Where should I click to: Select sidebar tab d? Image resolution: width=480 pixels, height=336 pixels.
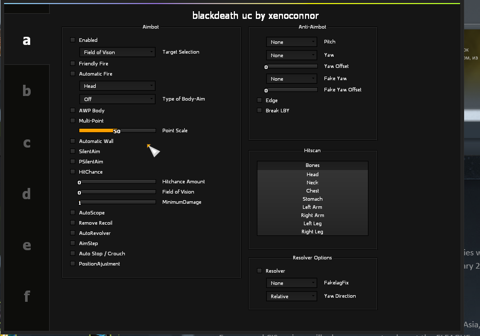(x=27, y=194)
